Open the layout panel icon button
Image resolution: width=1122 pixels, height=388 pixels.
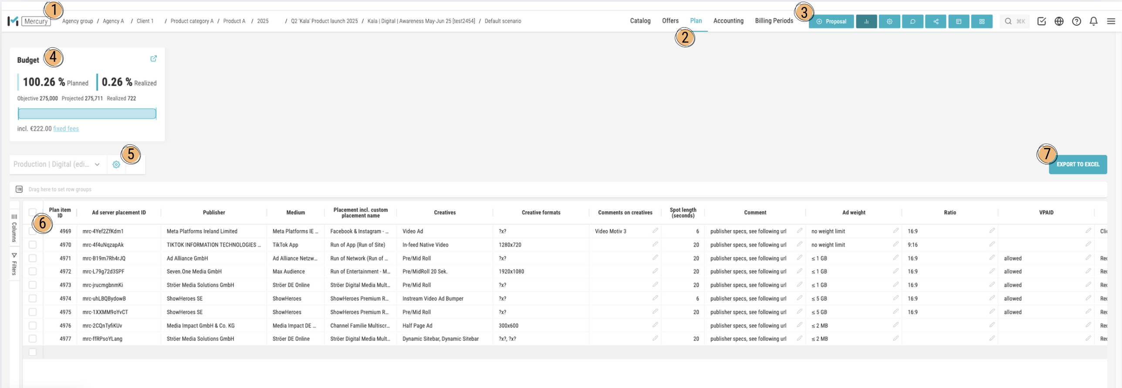point(958,21)
